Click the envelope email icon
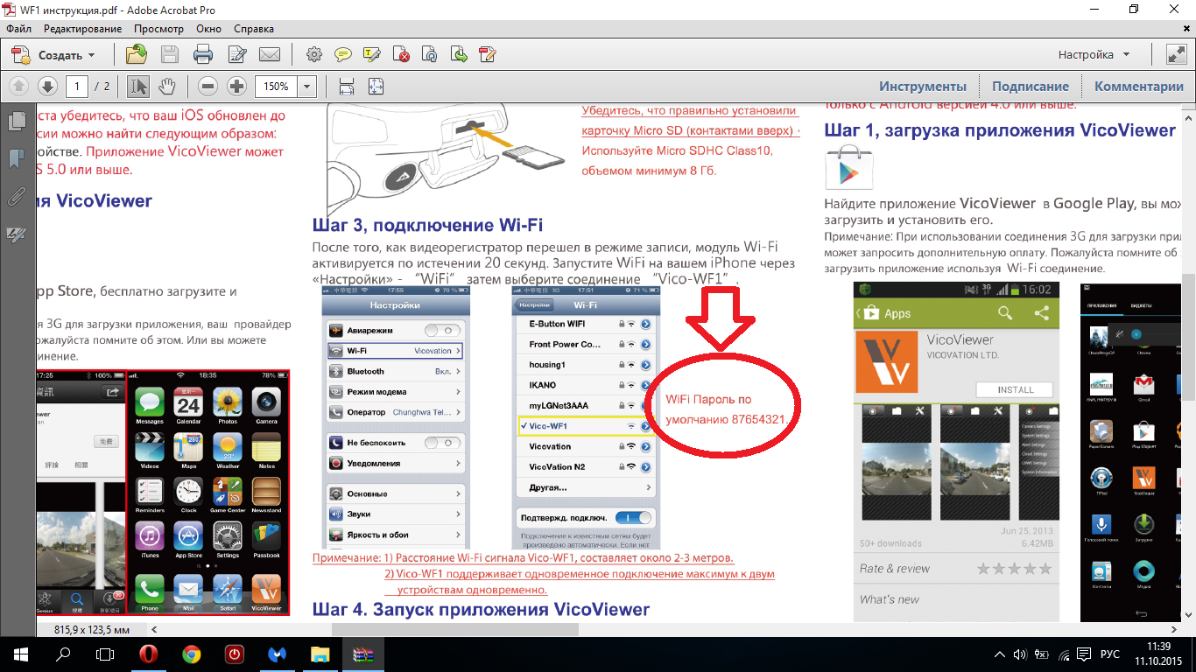Screen dimensions: 1196x672 coord(270,55)
